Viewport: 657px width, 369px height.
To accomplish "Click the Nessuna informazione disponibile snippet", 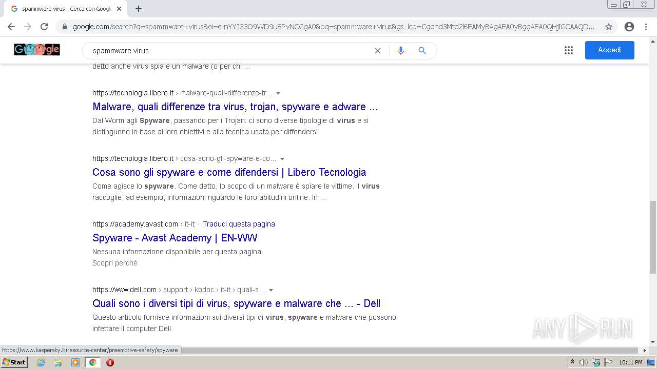I will pos(178,252).
